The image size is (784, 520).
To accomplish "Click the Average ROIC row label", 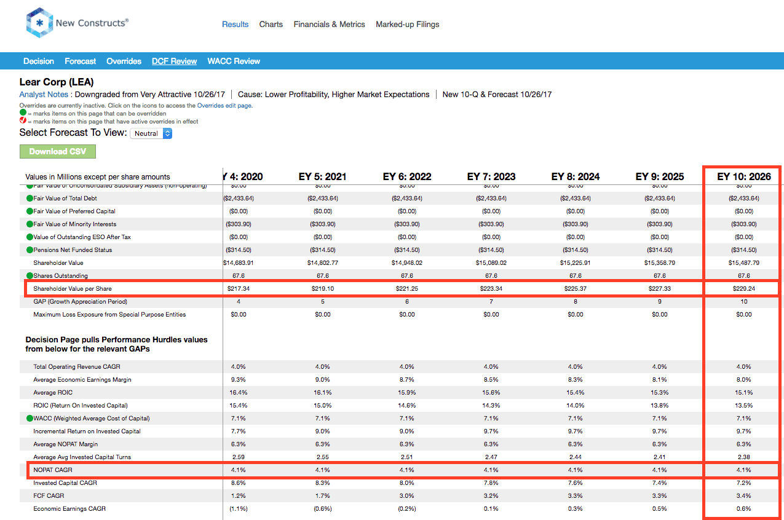I will point(53,392).
